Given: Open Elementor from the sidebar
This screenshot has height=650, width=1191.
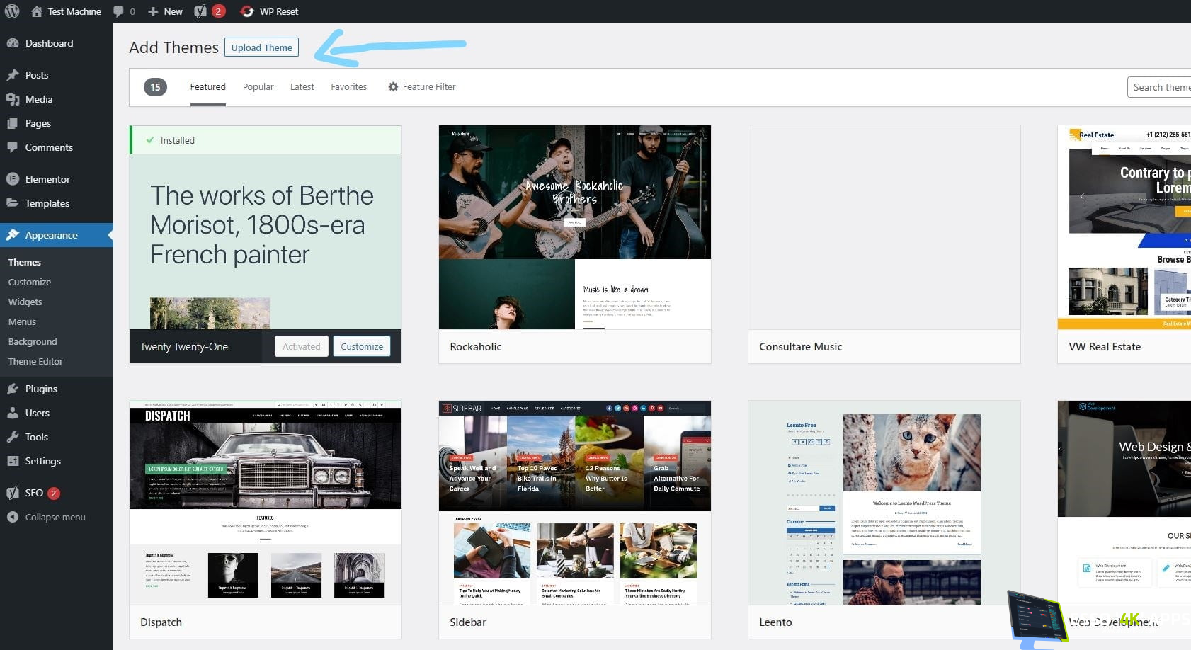Looking at the screenshot, I should [x=47, y=179].
